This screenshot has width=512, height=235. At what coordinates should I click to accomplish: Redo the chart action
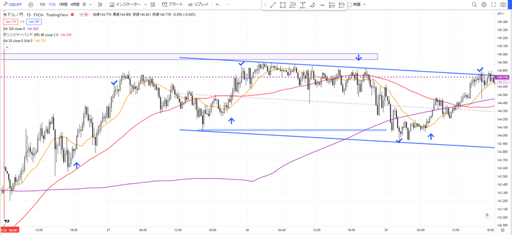pyautogui.click(x=228, y=4)
